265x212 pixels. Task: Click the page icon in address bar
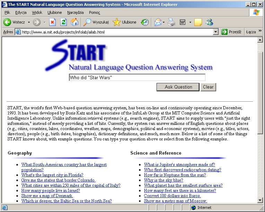click(x=18, y=32)
